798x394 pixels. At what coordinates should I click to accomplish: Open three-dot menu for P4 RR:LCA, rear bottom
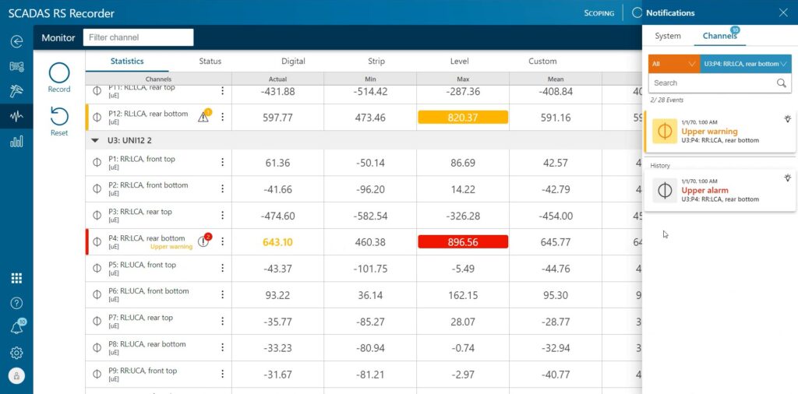pos(223,241)
